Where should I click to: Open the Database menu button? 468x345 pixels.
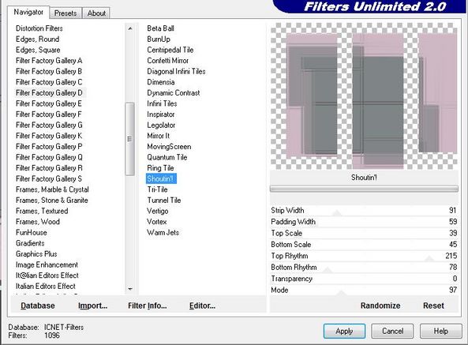[x=38, y=306]
